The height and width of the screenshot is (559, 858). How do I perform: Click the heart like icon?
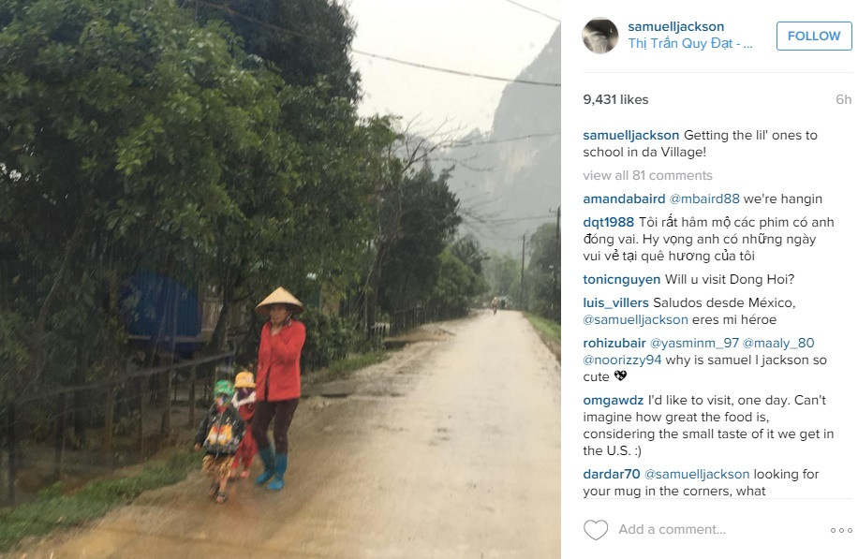pyautogui.click(x=596, y=529)
